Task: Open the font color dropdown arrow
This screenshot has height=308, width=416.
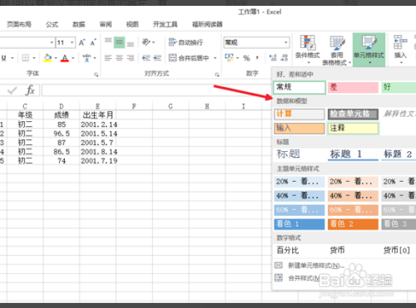Action: coord(73,58)
